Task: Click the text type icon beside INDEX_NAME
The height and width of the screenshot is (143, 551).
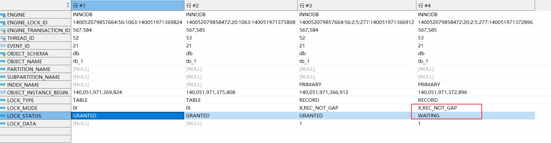Action: click(x=3, y=85)
